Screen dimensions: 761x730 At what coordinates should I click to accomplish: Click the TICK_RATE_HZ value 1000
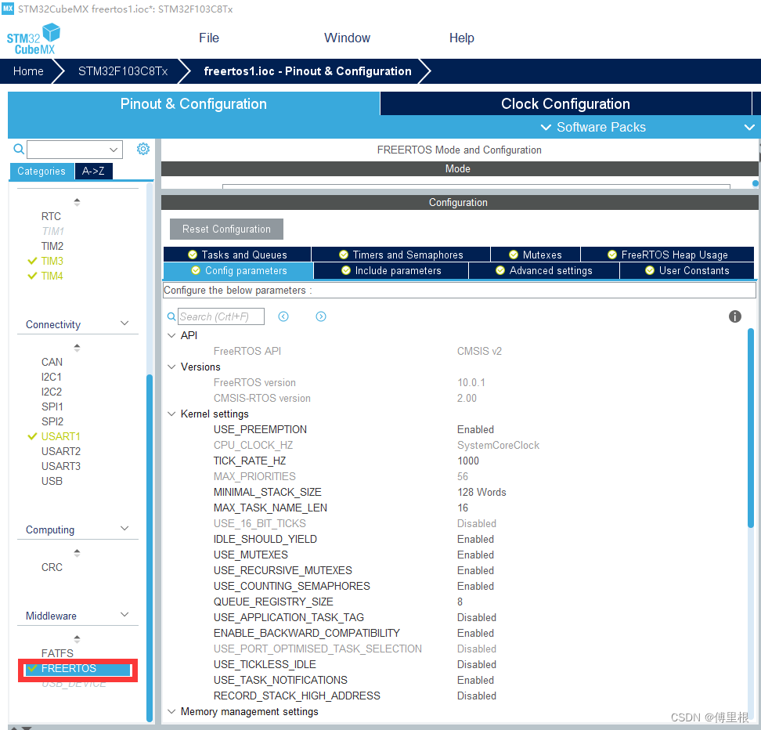(468, 461)
